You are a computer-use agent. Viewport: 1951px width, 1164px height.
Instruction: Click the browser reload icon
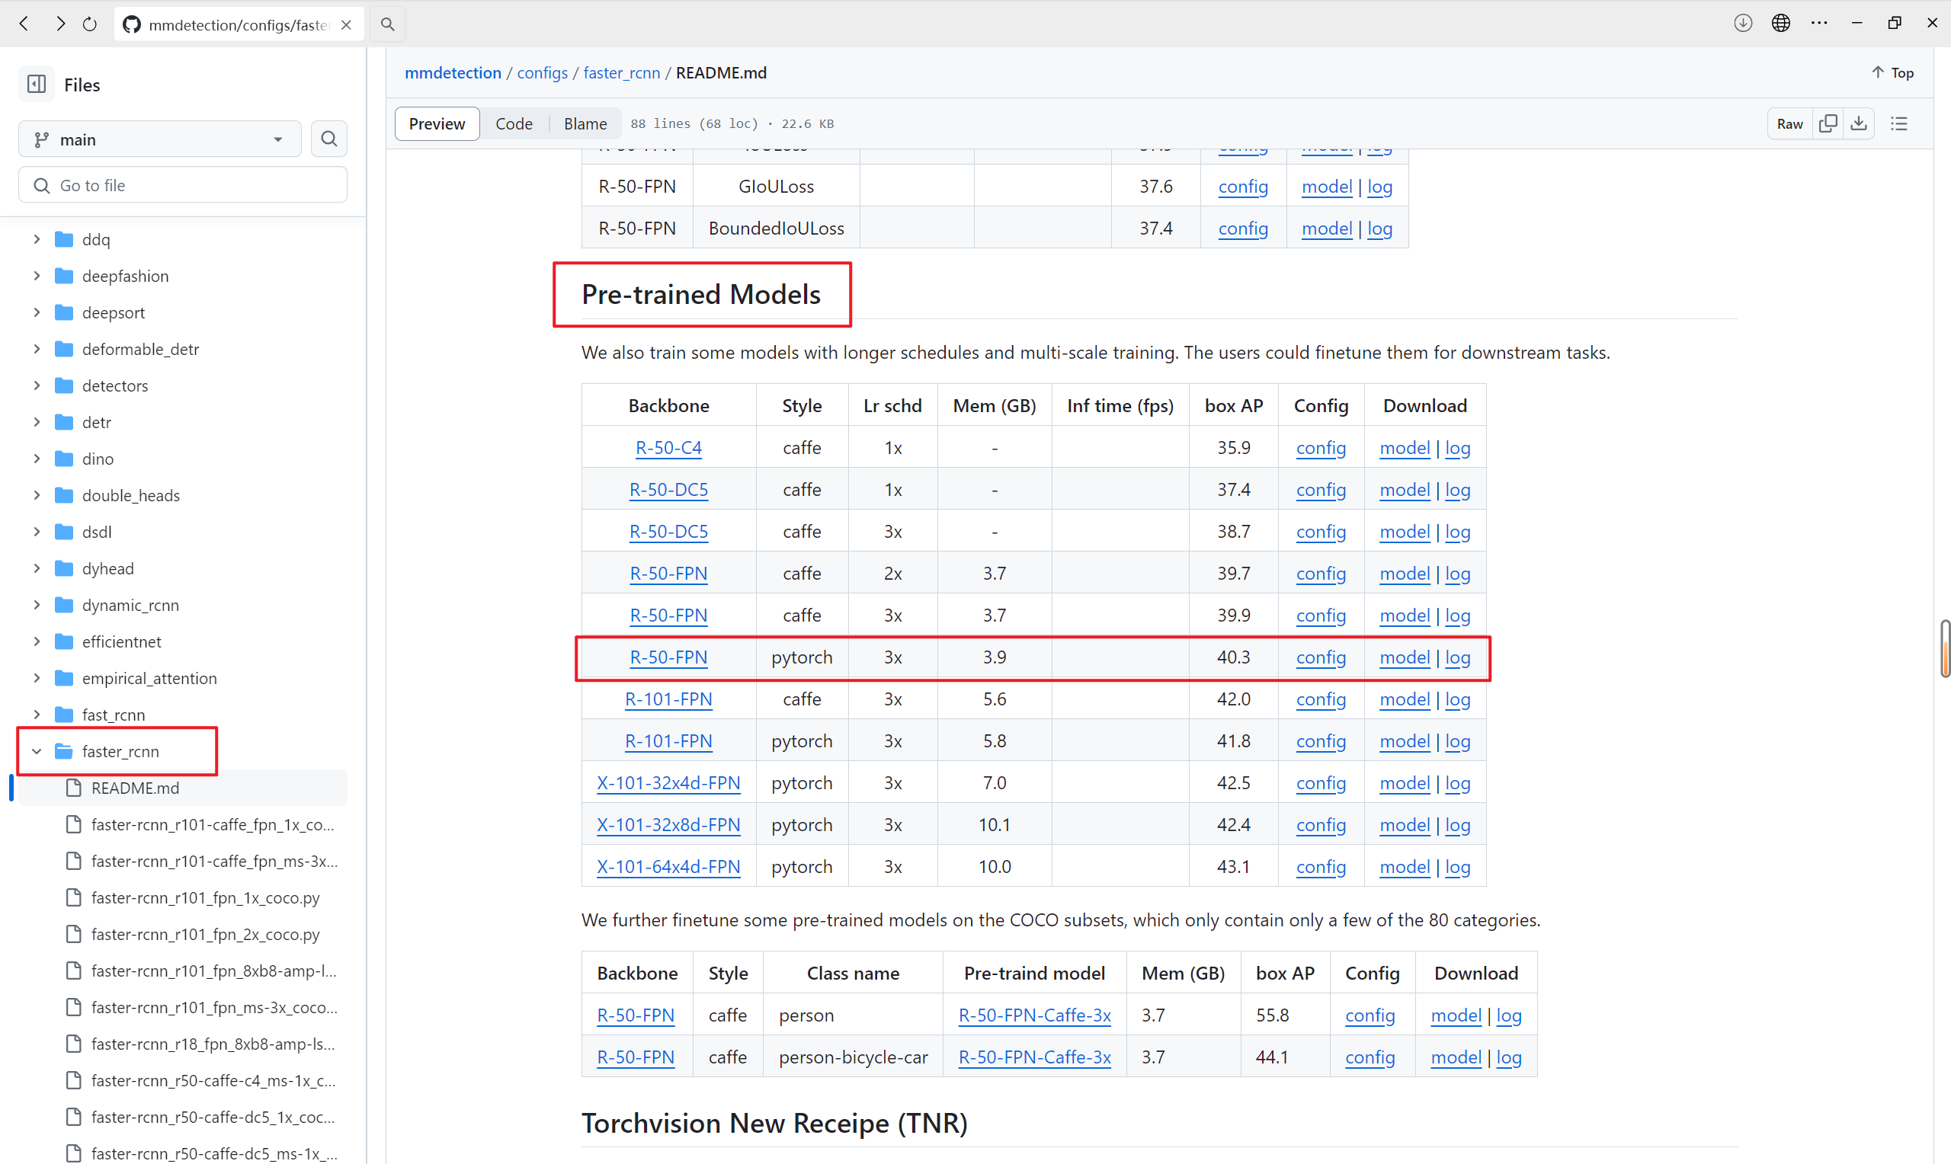tap(89, 24)
